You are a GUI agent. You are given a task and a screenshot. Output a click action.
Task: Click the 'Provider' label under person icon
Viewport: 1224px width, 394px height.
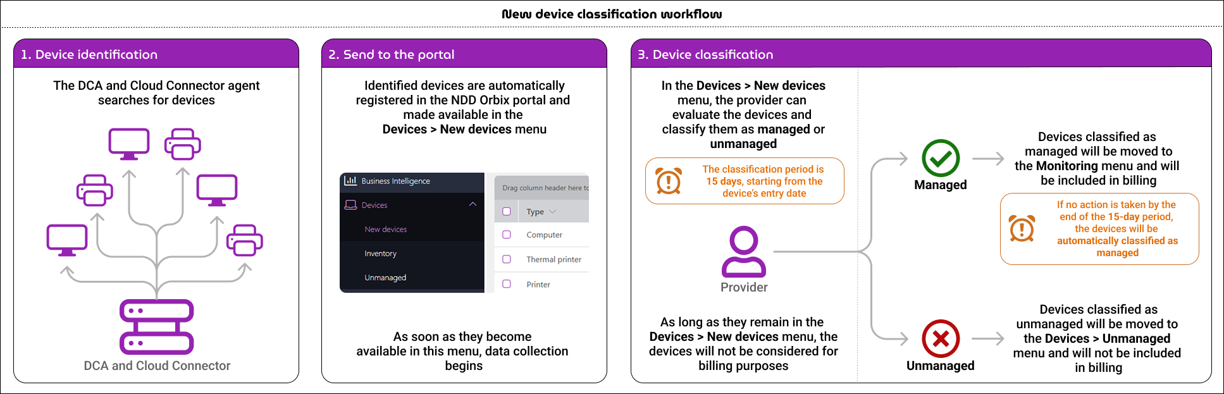point(744,287)
